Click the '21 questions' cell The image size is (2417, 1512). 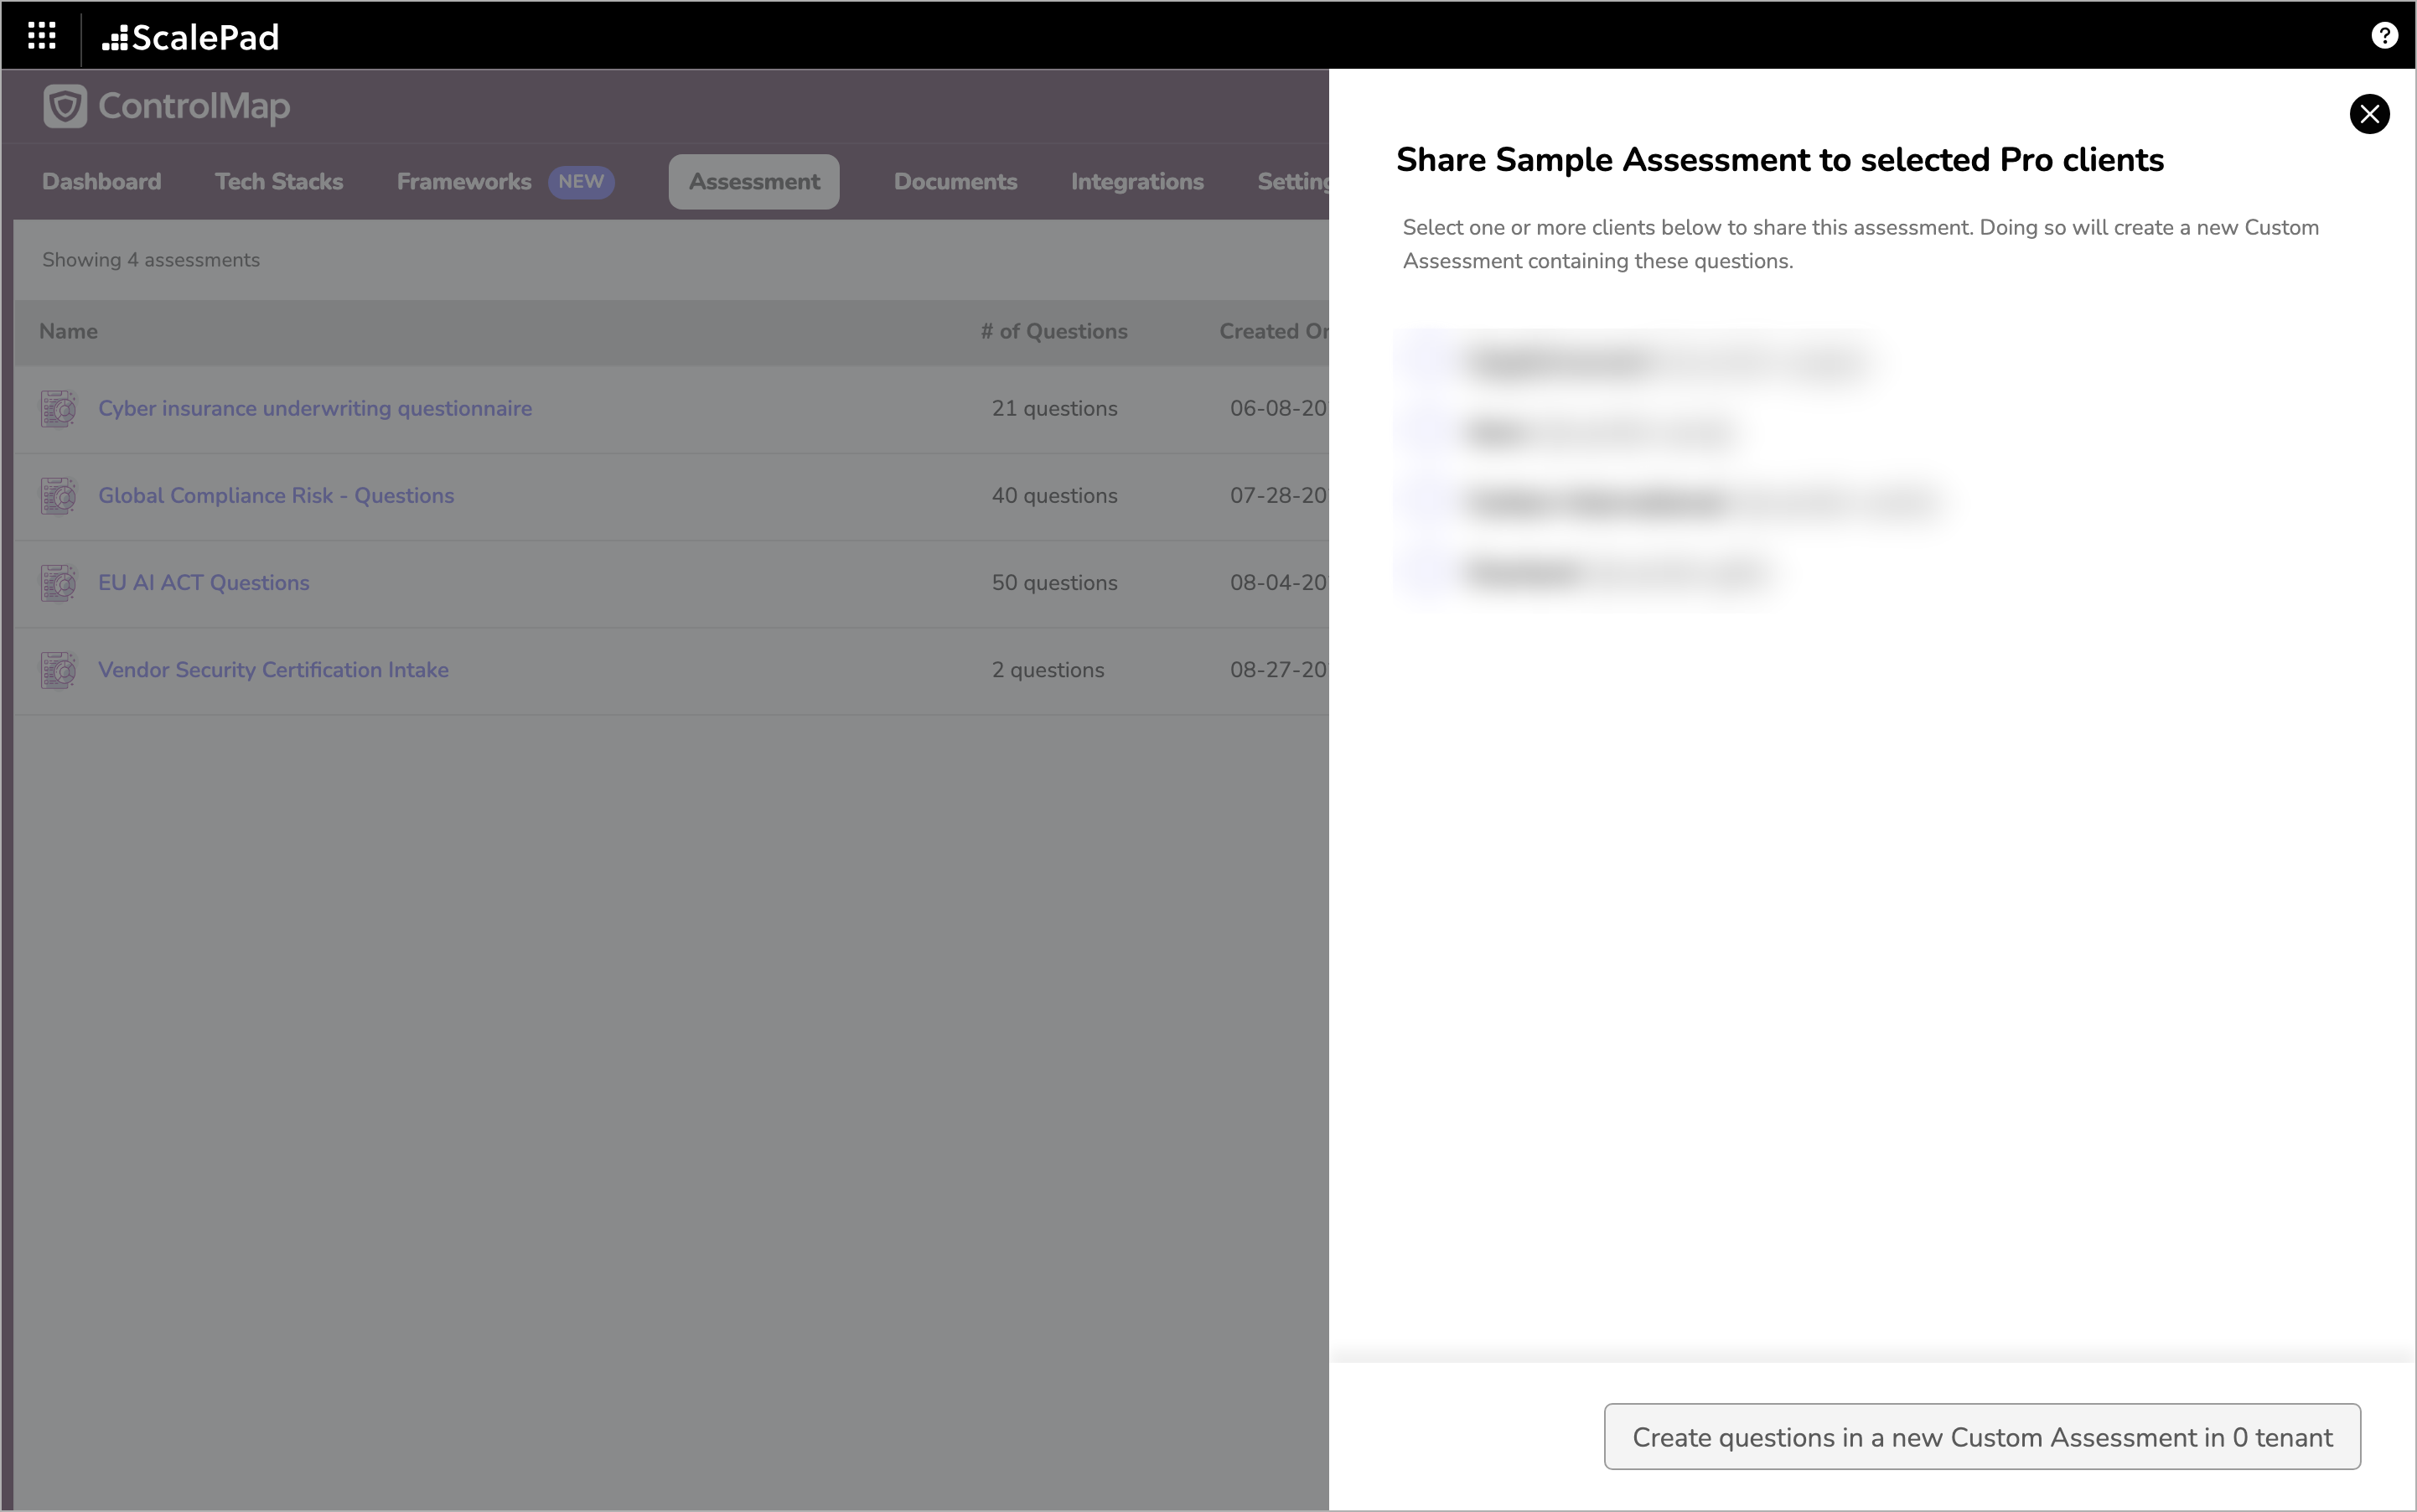tap(1054, 409)
